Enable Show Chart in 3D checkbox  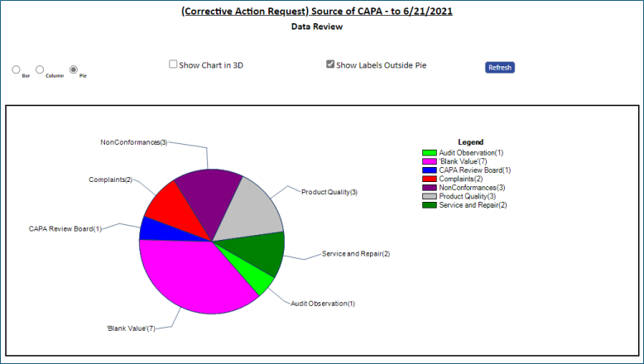coord(173,64)
